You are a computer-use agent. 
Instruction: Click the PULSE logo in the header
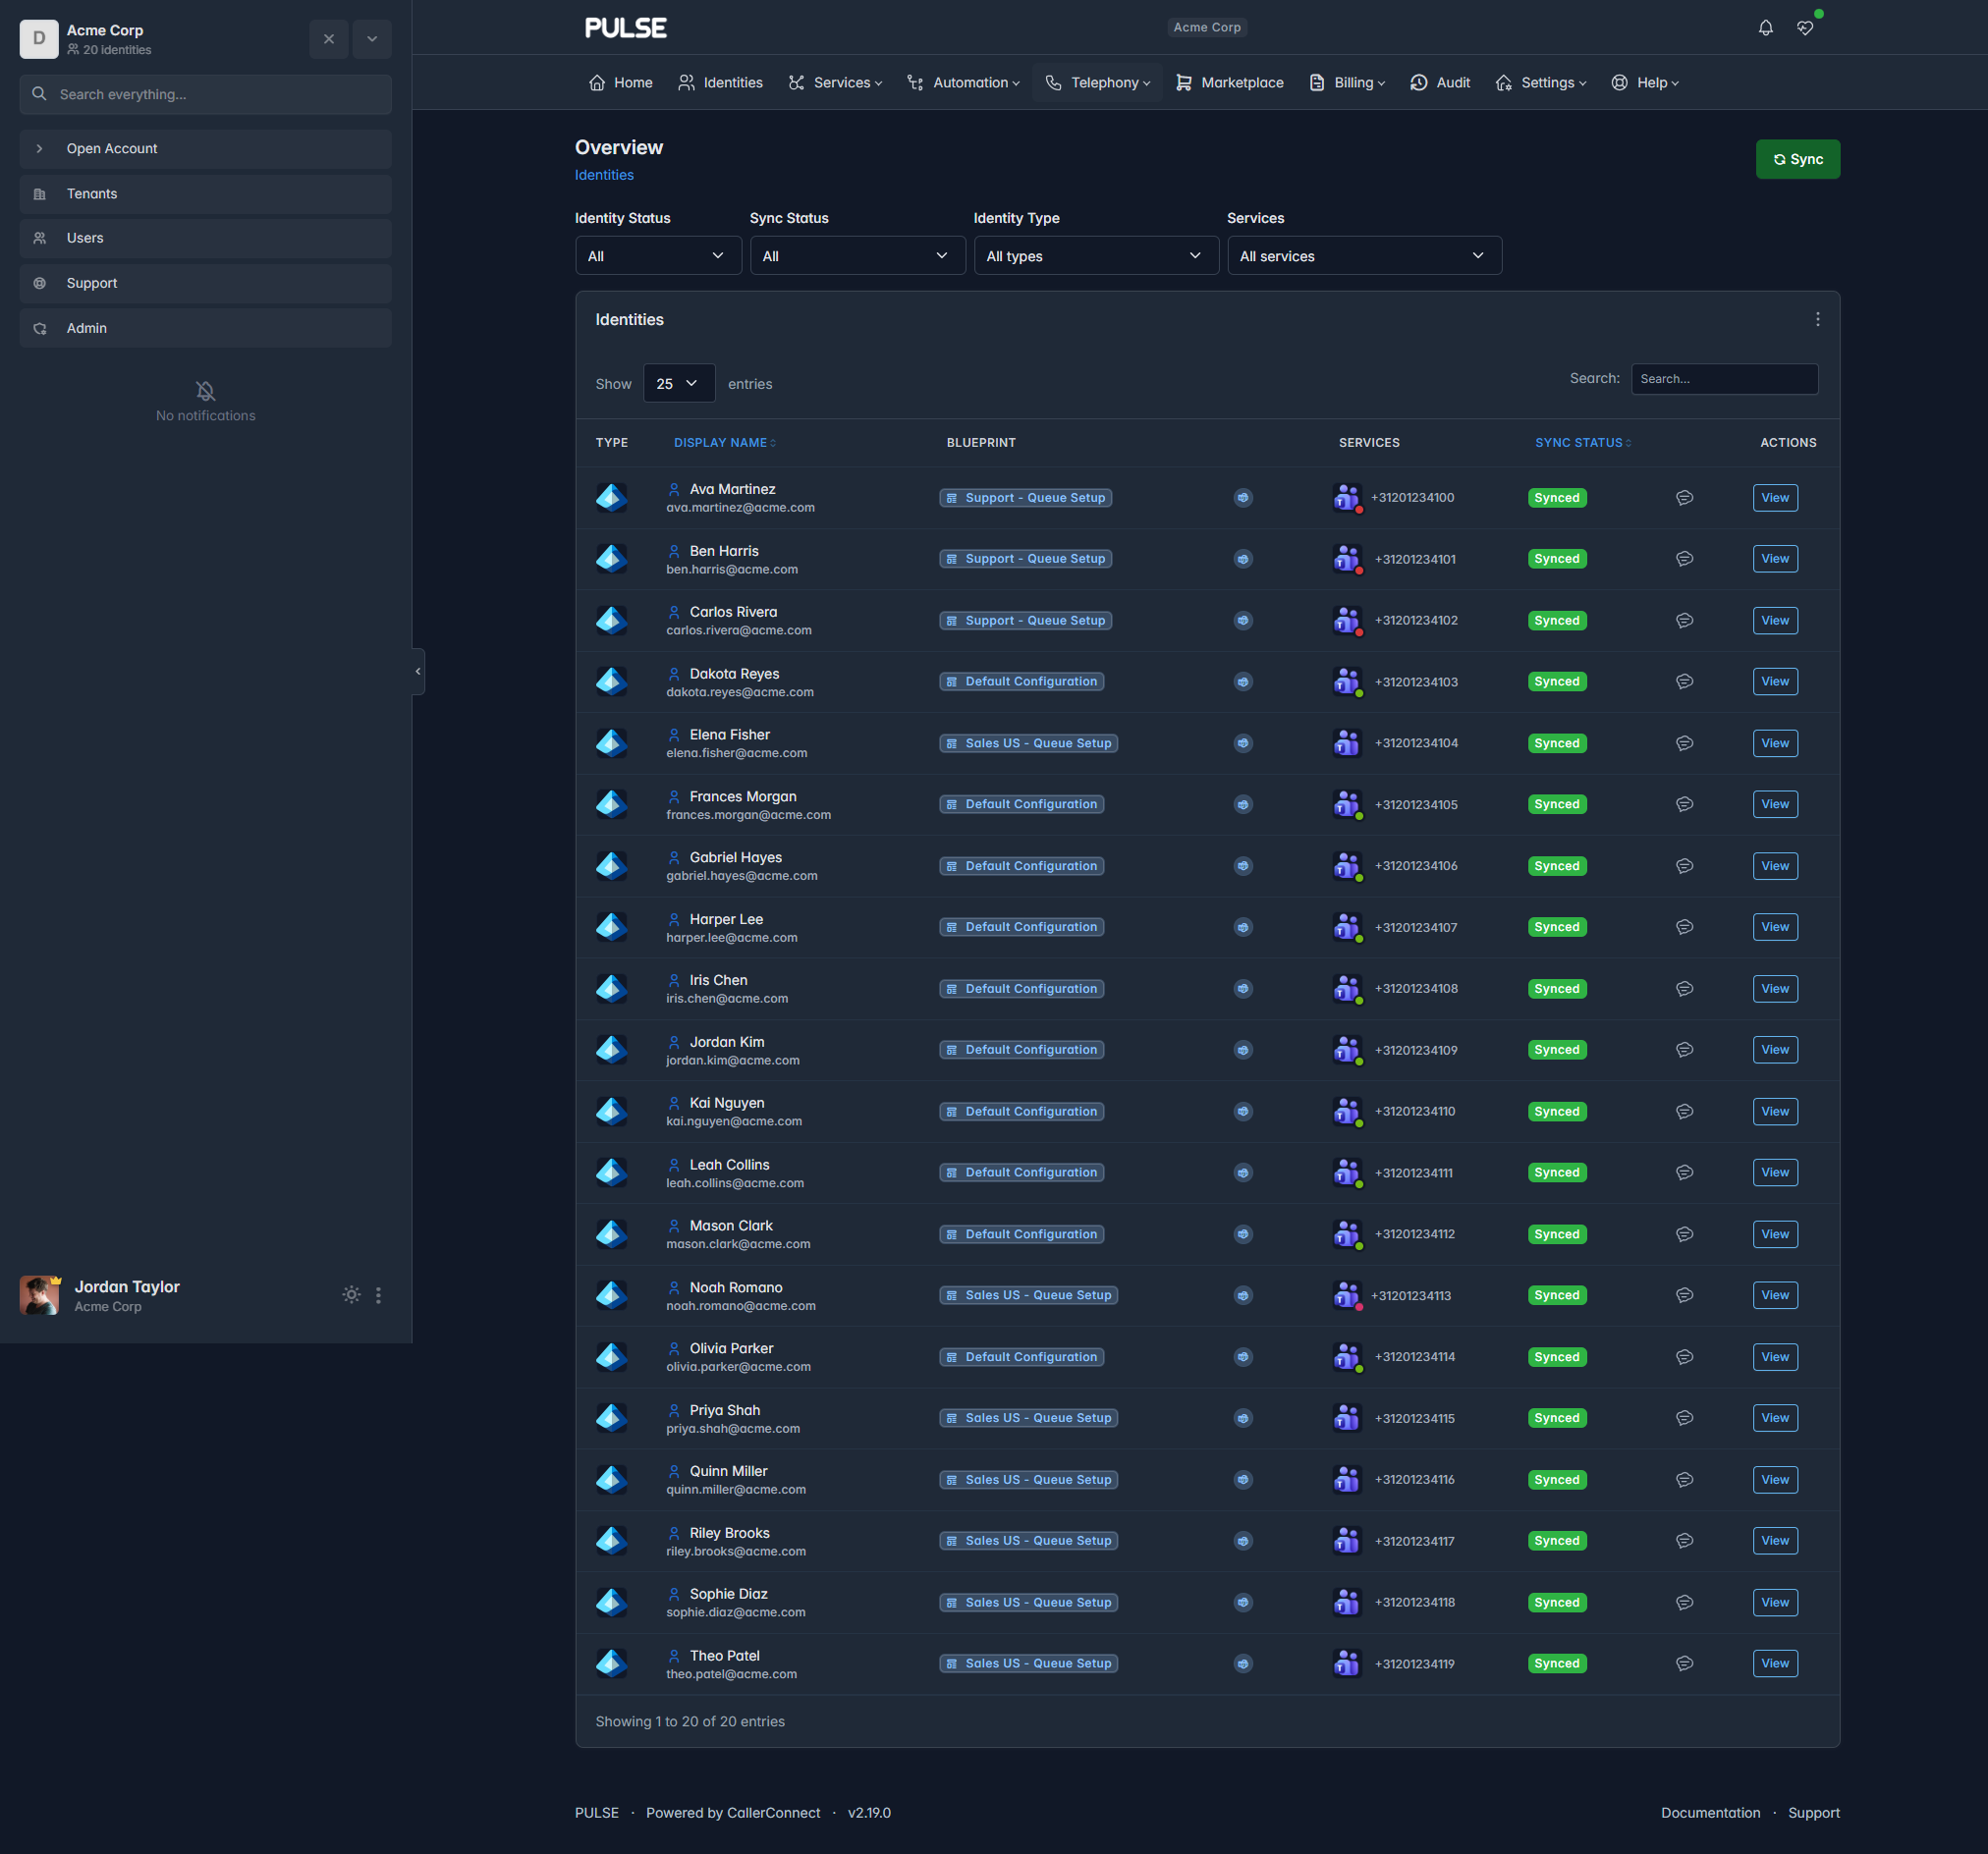point(626,27)
